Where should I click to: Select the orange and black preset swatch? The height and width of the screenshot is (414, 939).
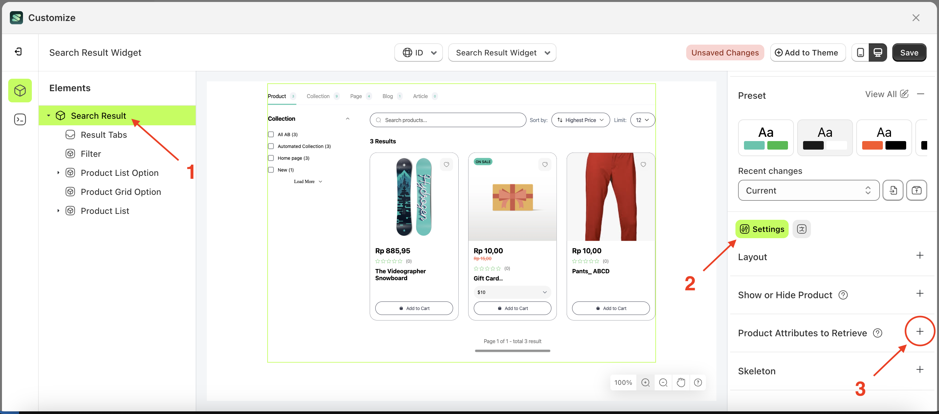pos(884,138)
